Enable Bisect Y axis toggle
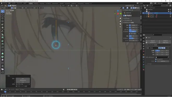Image resolution: width=172 pixels, height=97 pixels. coord(162,53)
